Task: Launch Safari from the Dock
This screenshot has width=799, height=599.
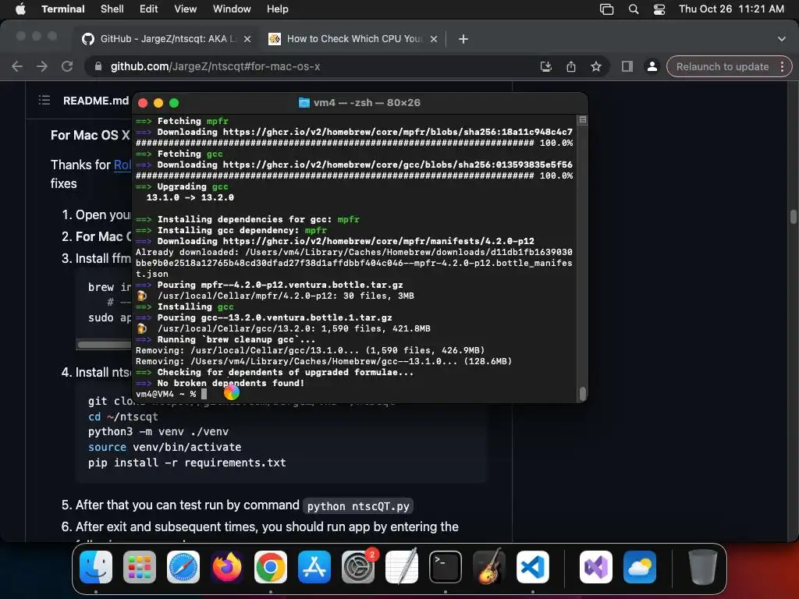Action: coord(183,567)
